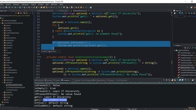The image size is (196, 110).
Task: Click the Open Type toolbar icon
Action: click(x=42, y=7)
